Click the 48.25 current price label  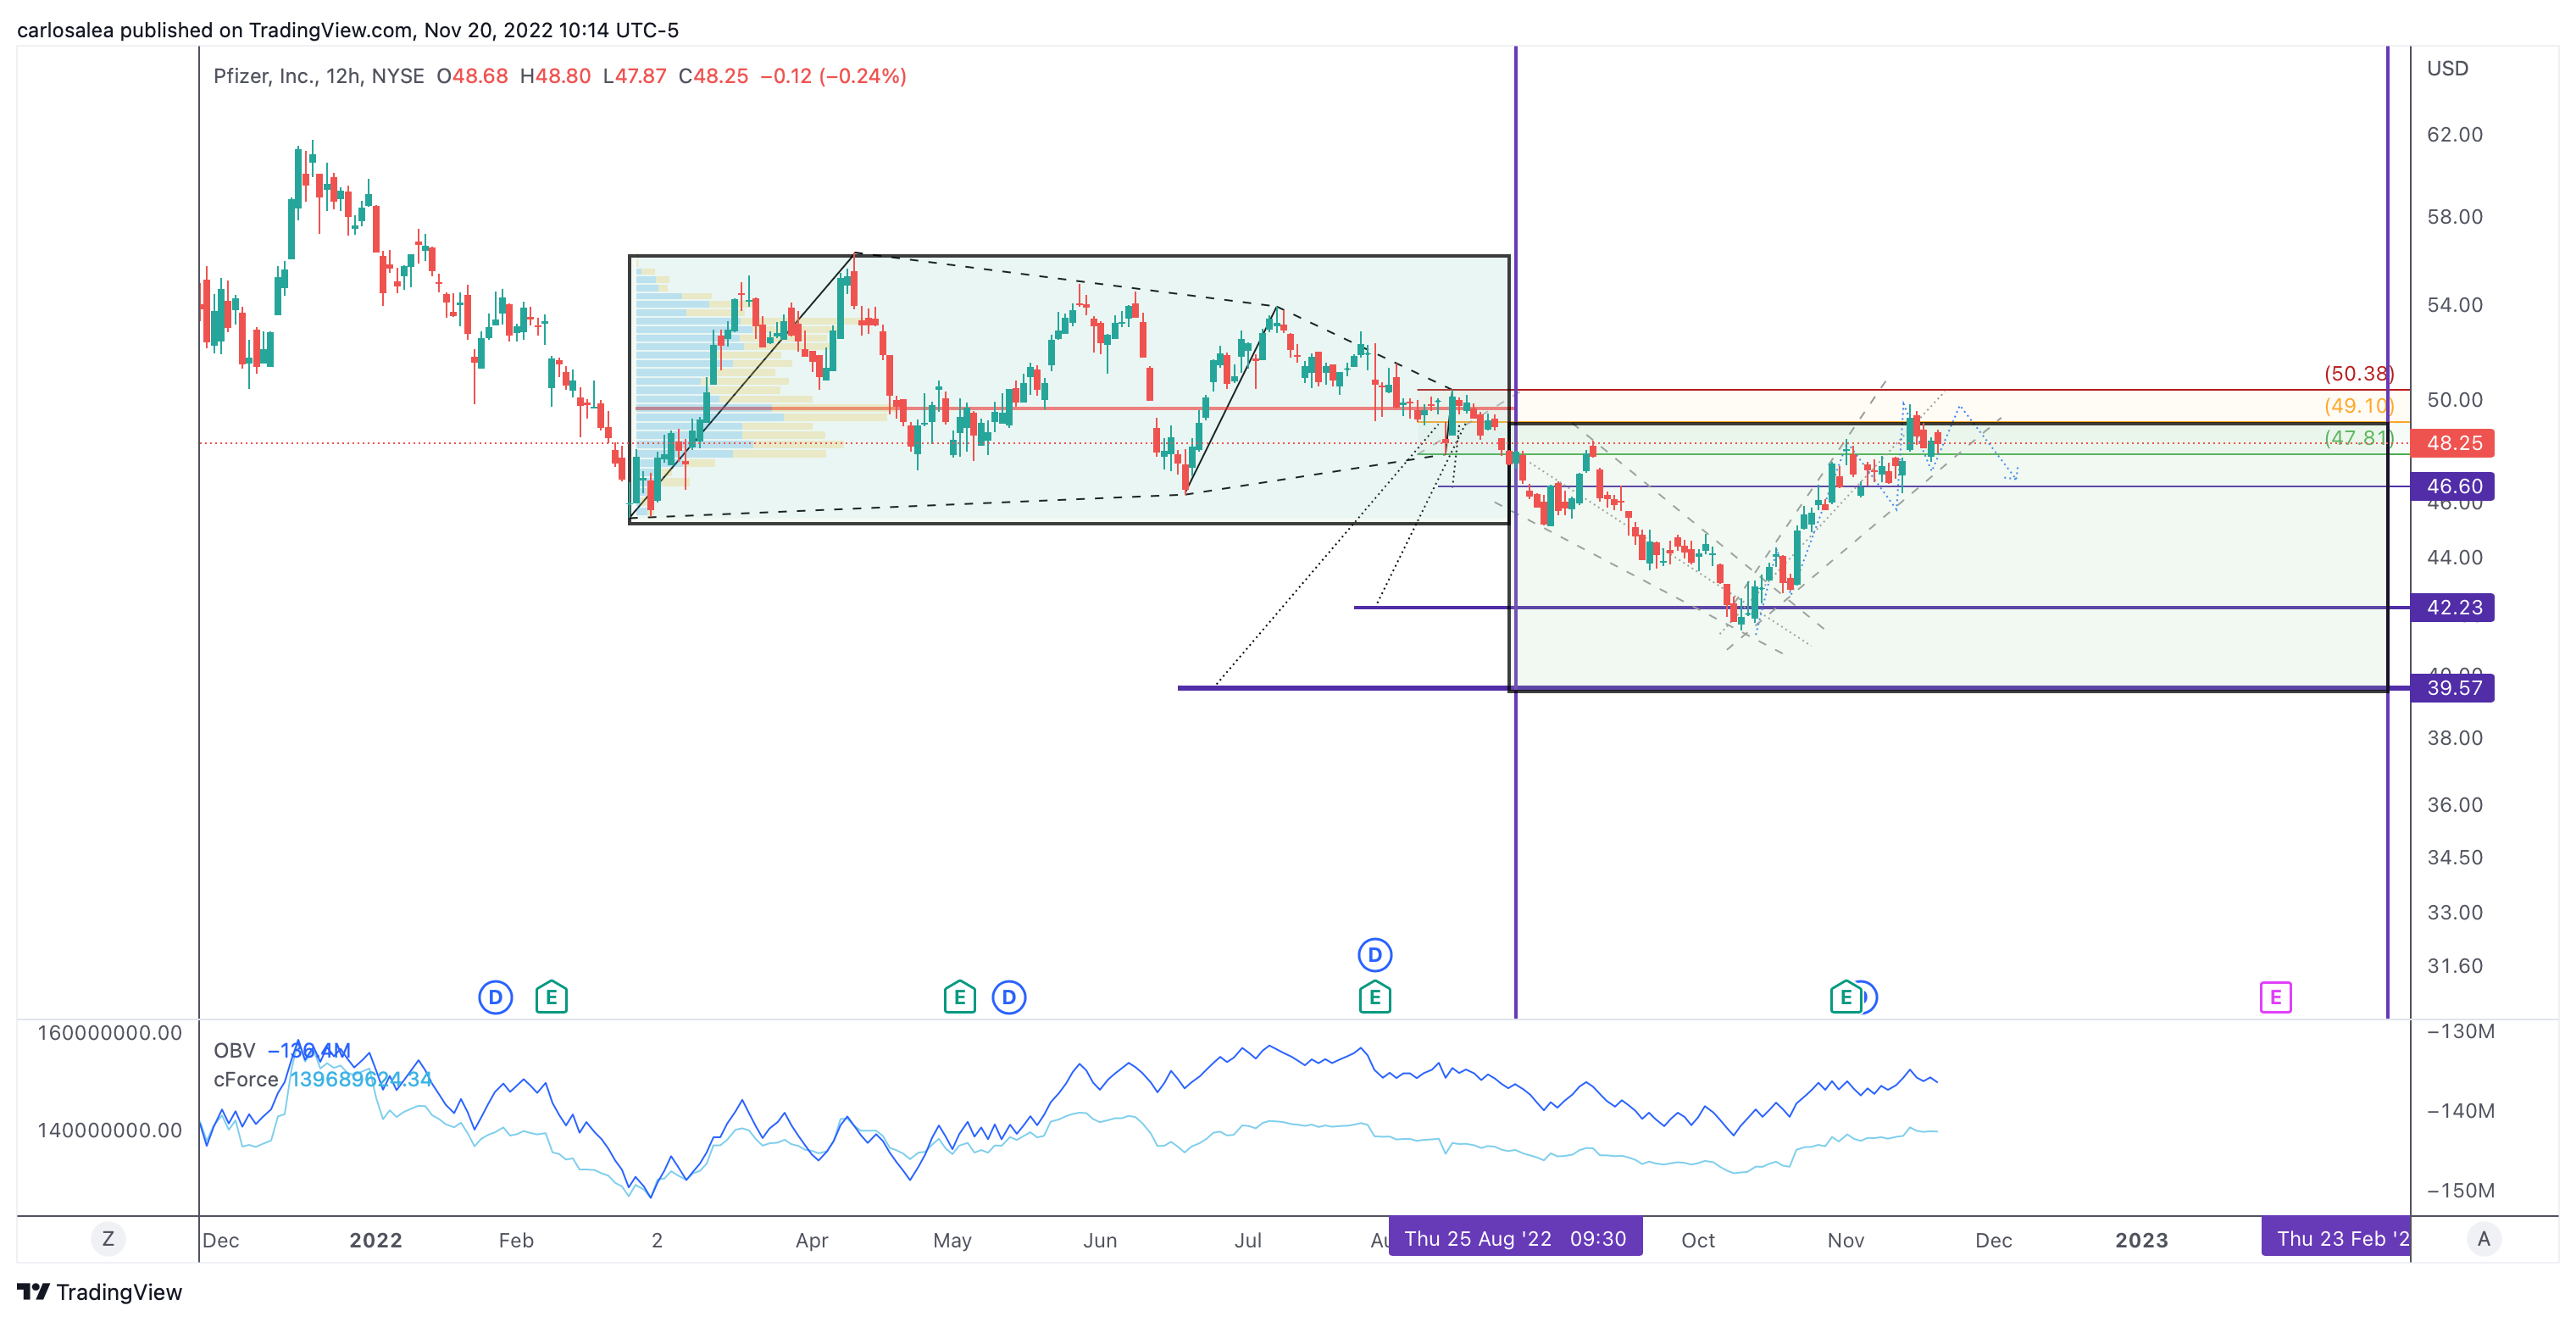coord(2452,443)
